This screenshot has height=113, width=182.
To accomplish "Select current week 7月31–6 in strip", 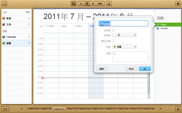I will coord(59,109).
